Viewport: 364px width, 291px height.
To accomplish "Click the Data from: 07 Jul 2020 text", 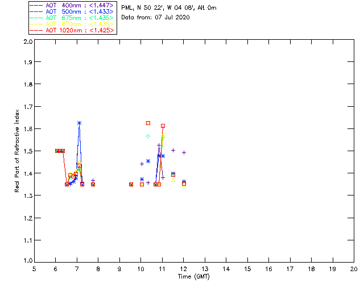I will (155, 18).
